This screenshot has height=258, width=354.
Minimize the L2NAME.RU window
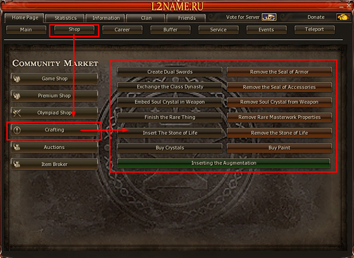pos(341,7)
